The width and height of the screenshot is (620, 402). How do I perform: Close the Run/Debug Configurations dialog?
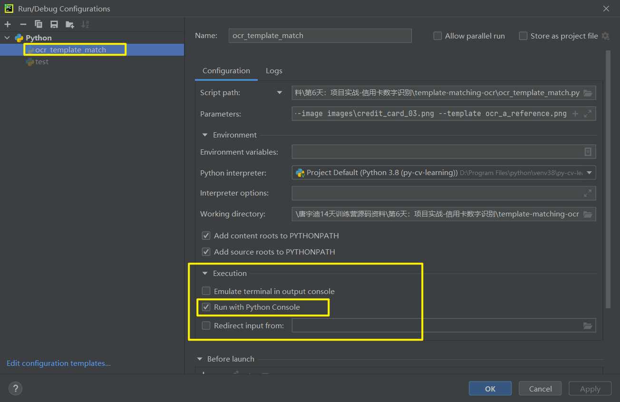(606, 9)
